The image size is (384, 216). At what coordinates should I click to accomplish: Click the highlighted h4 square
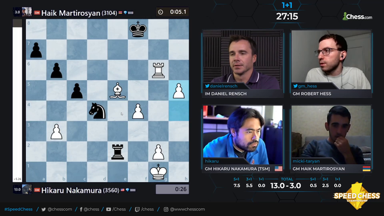coord(179,110)
